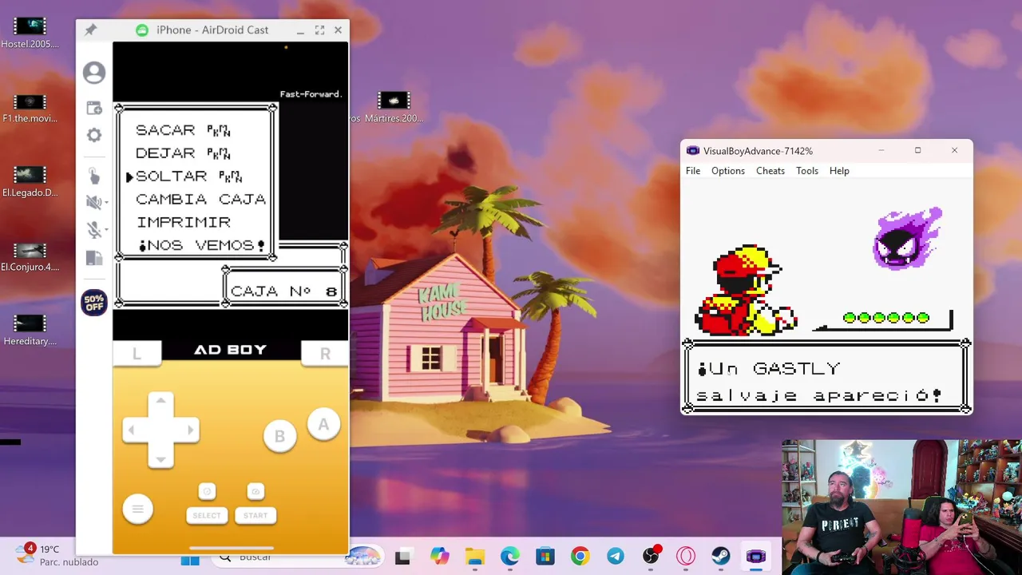Screen dimensions: 1022x575
Task: Open Cheats menu in VisualBoyAdvance
Action: (x=770, y=171)
